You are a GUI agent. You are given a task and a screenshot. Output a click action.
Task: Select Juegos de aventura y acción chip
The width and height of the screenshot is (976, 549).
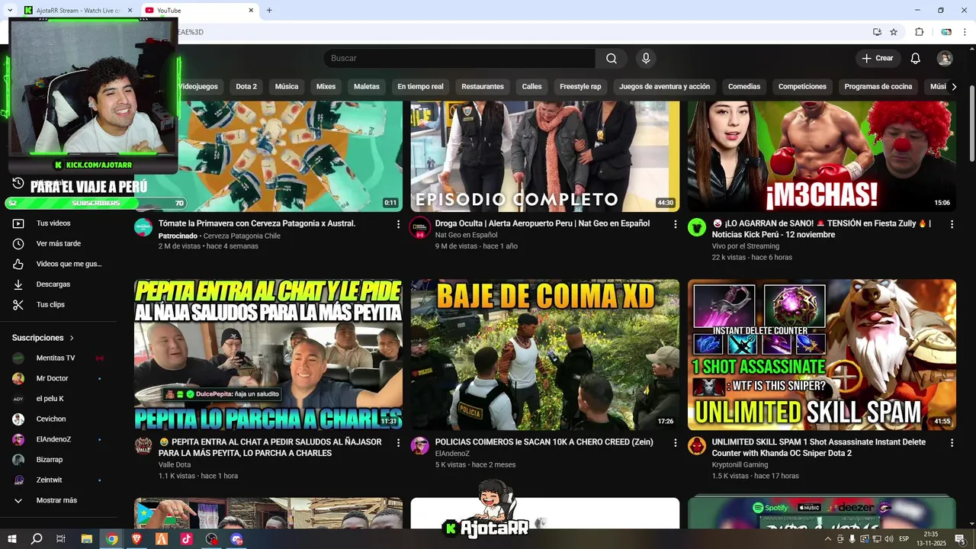664,87
